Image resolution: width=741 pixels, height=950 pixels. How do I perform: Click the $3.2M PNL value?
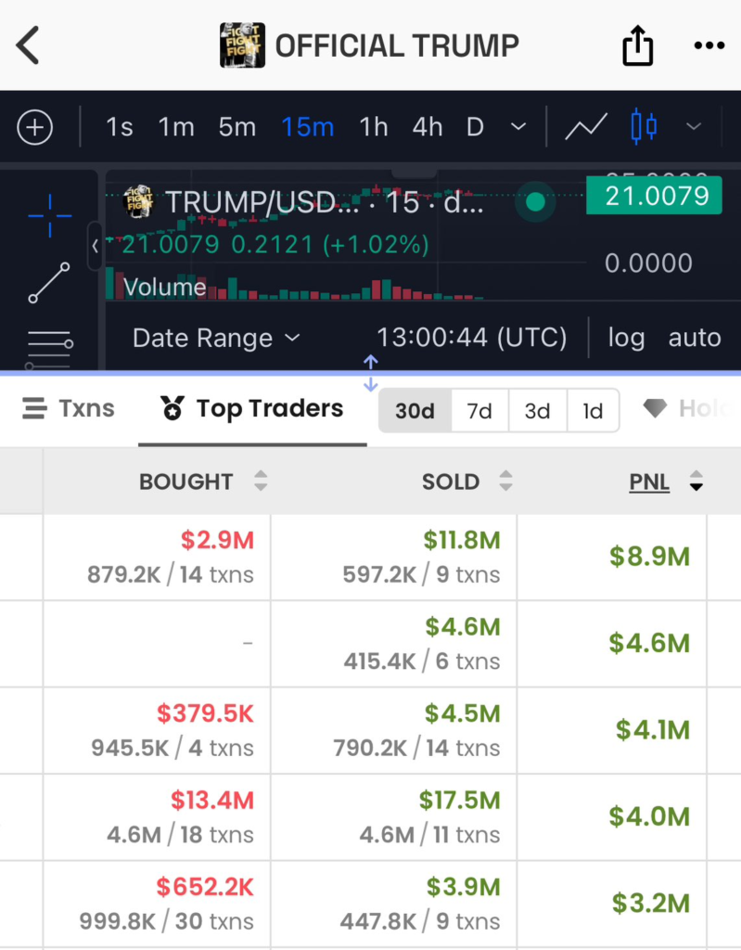coord(651,904)
